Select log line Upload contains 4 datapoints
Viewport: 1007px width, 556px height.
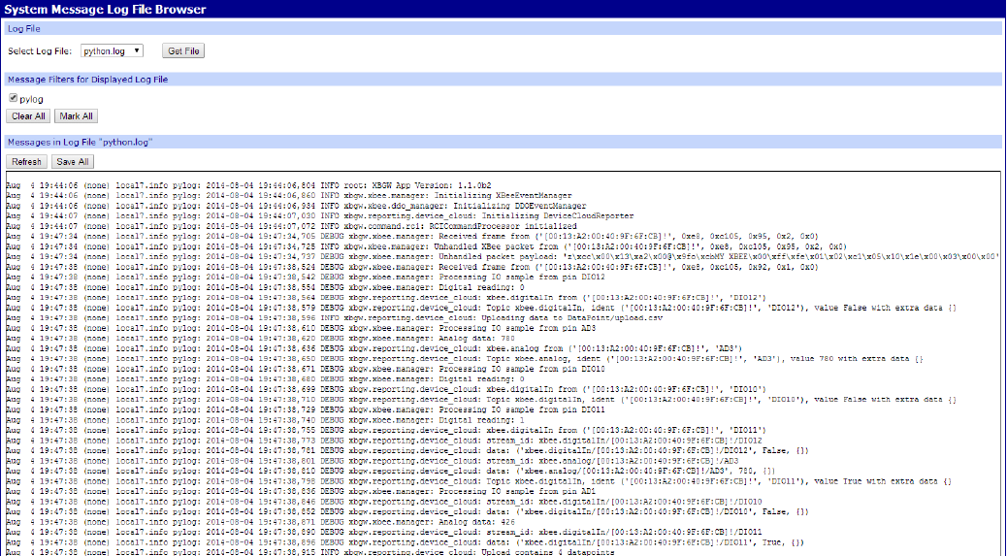[310, 552]
